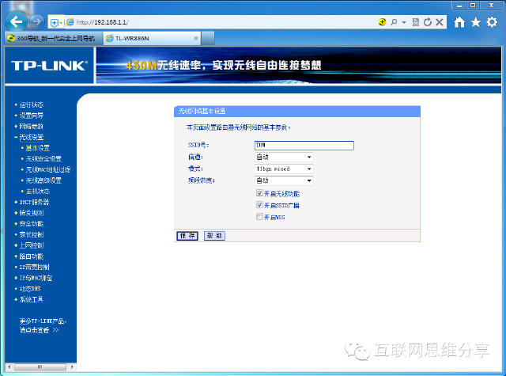Open browser Tools gear icon
Screen dimensions: 506x376
(x=492, y=22)
